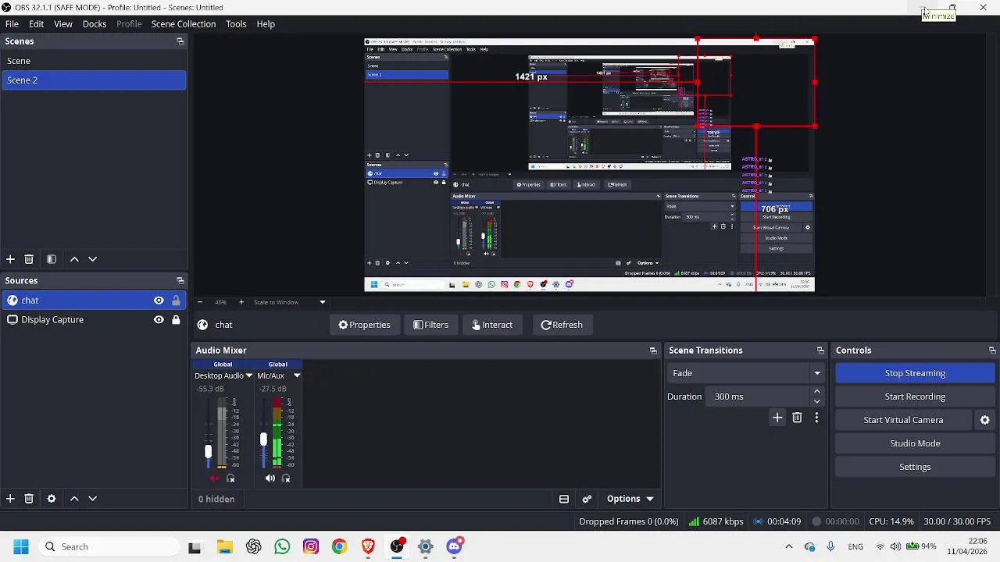Add a new scene with plus icon

point(10,259)
